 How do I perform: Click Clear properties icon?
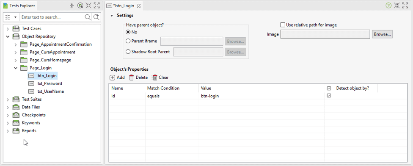coord(154,77)
